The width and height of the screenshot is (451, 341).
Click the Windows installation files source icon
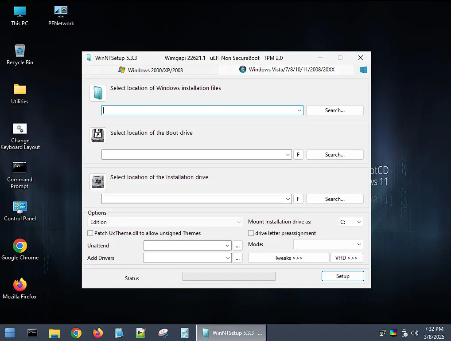pos(97,93)
